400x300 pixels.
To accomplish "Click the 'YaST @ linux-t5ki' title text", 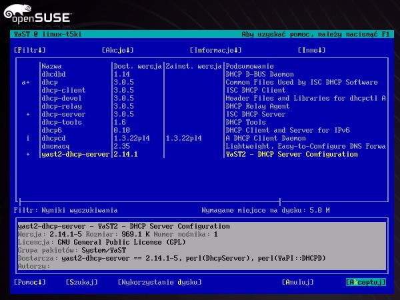I will point(48,34).
